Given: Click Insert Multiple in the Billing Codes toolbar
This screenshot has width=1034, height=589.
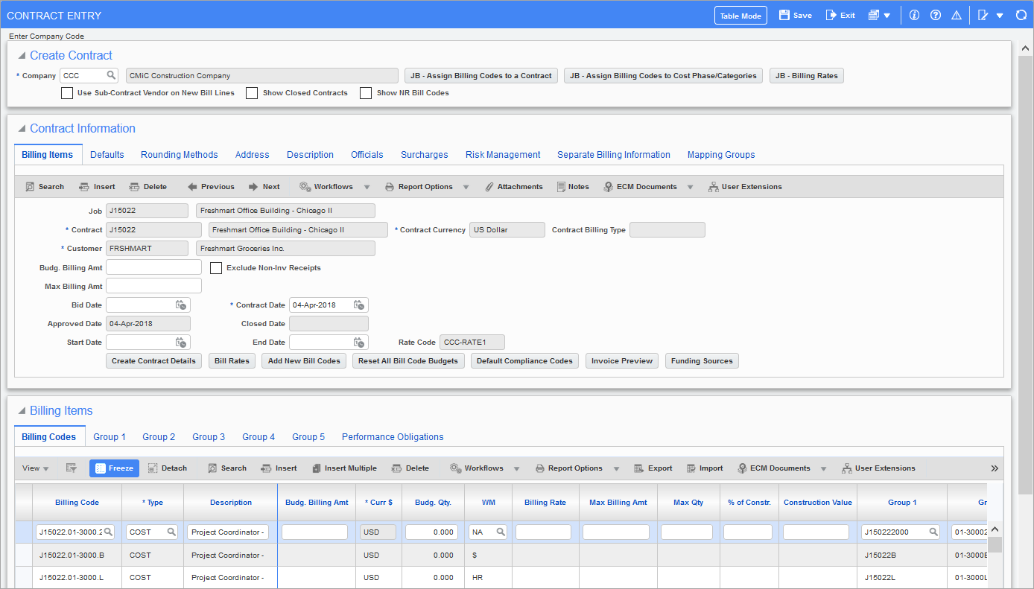Looking at the screenshot, I should coord(344,468).
